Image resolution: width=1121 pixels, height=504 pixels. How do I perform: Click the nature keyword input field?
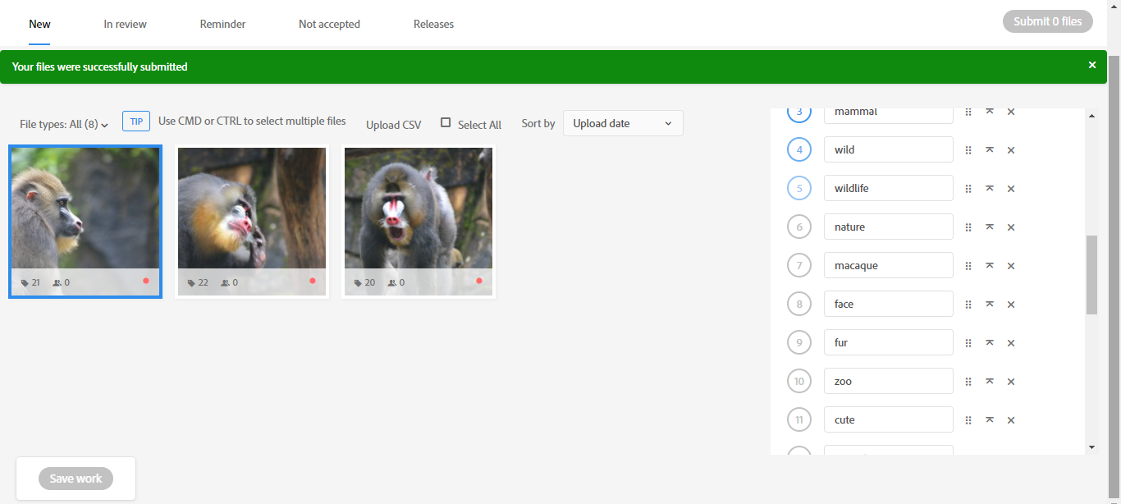889,227
